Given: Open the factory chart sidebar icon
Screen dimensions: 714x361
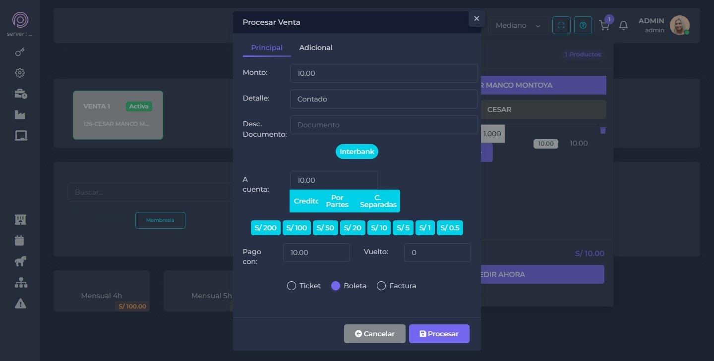Looking at the screenshot, I should pos(20,114).
